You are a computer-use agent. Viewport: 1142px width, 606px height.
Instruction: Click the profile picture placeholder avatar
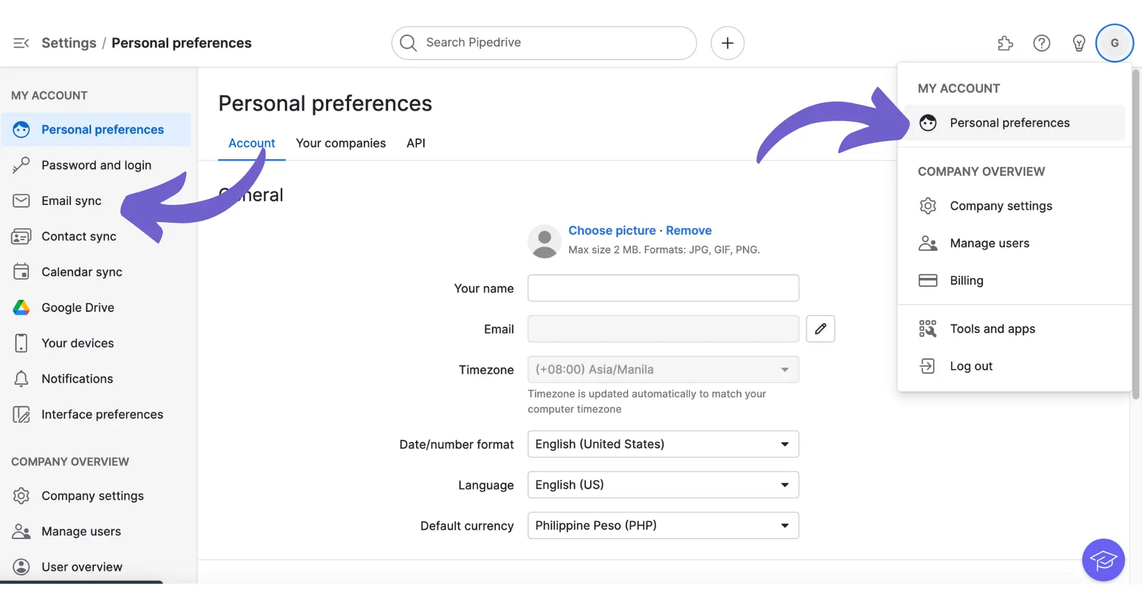(544, 241)
